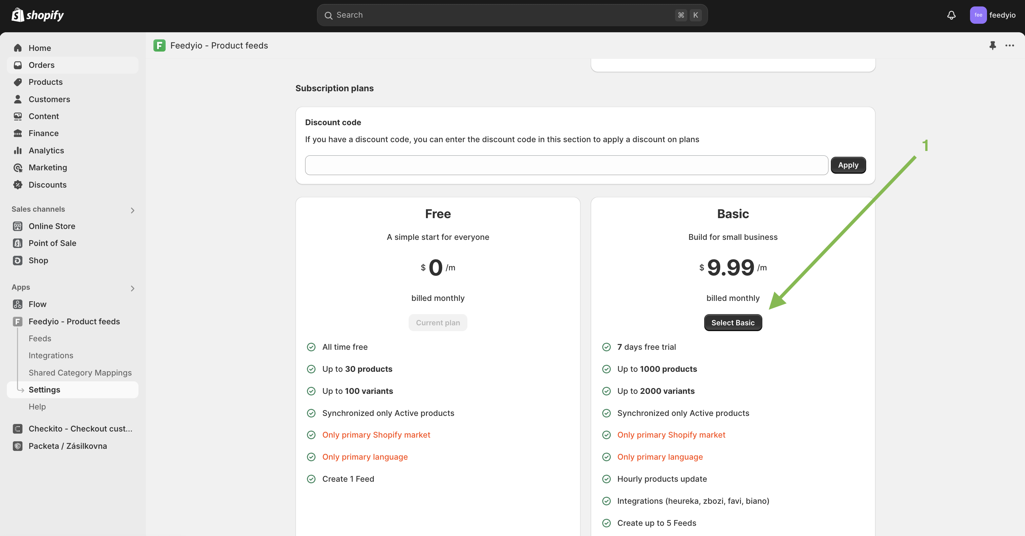Open Discounts page
The image size is (1025, 536).
[x=72, y=185]
